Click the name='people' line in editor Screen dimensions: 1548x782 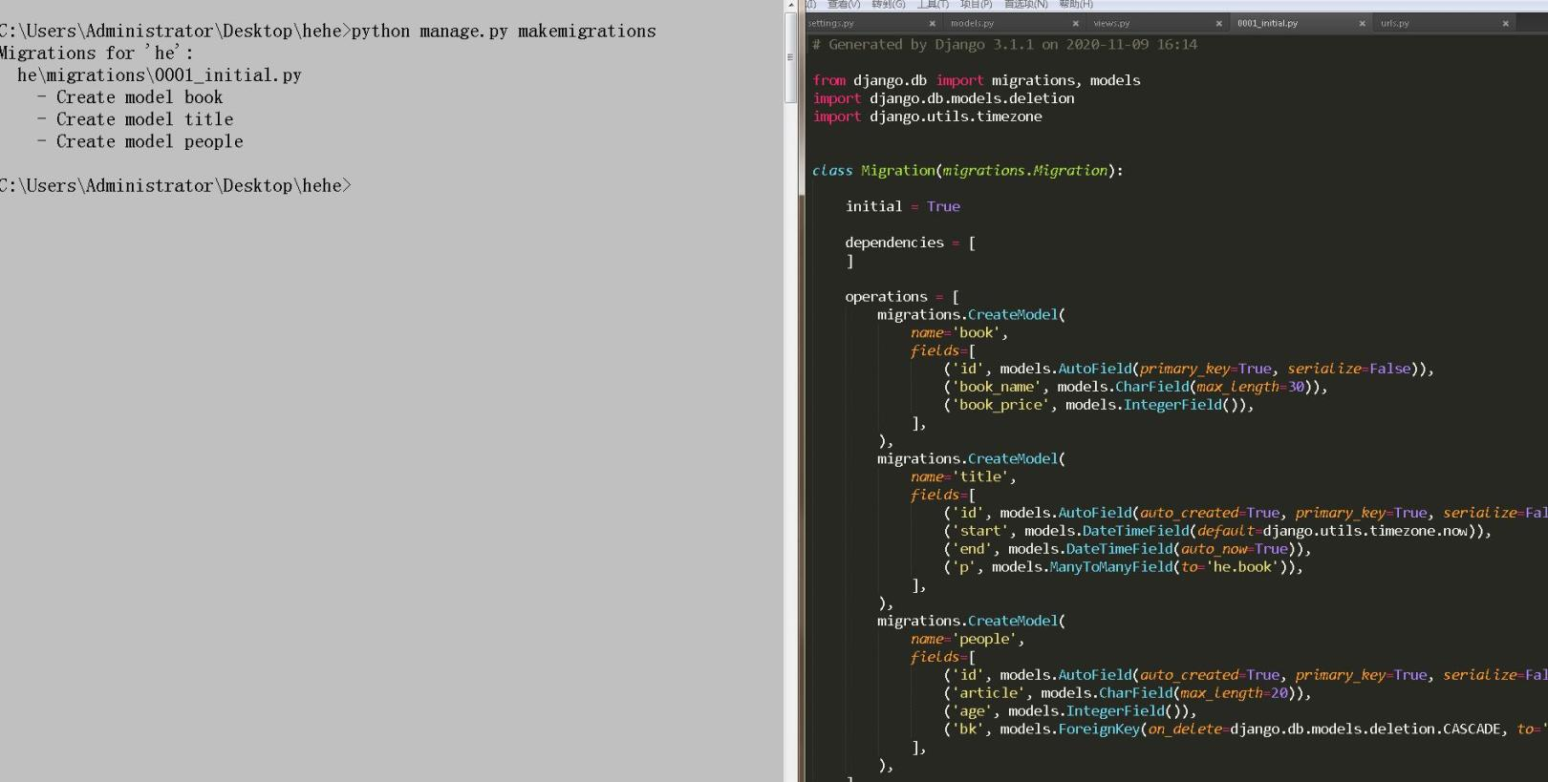(967, 639)
